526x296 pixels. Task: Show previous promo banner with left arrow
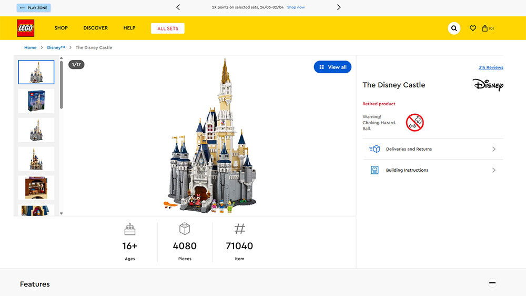(178, 7)
